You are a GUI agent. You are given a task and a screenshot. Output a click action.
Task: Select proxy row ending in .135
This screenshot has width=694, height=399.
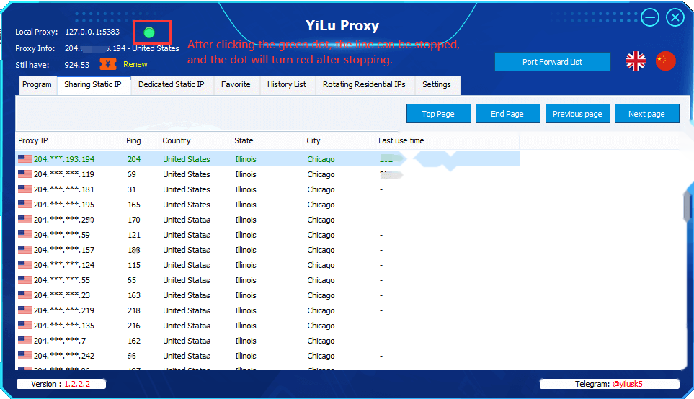(x=267, y=326)
